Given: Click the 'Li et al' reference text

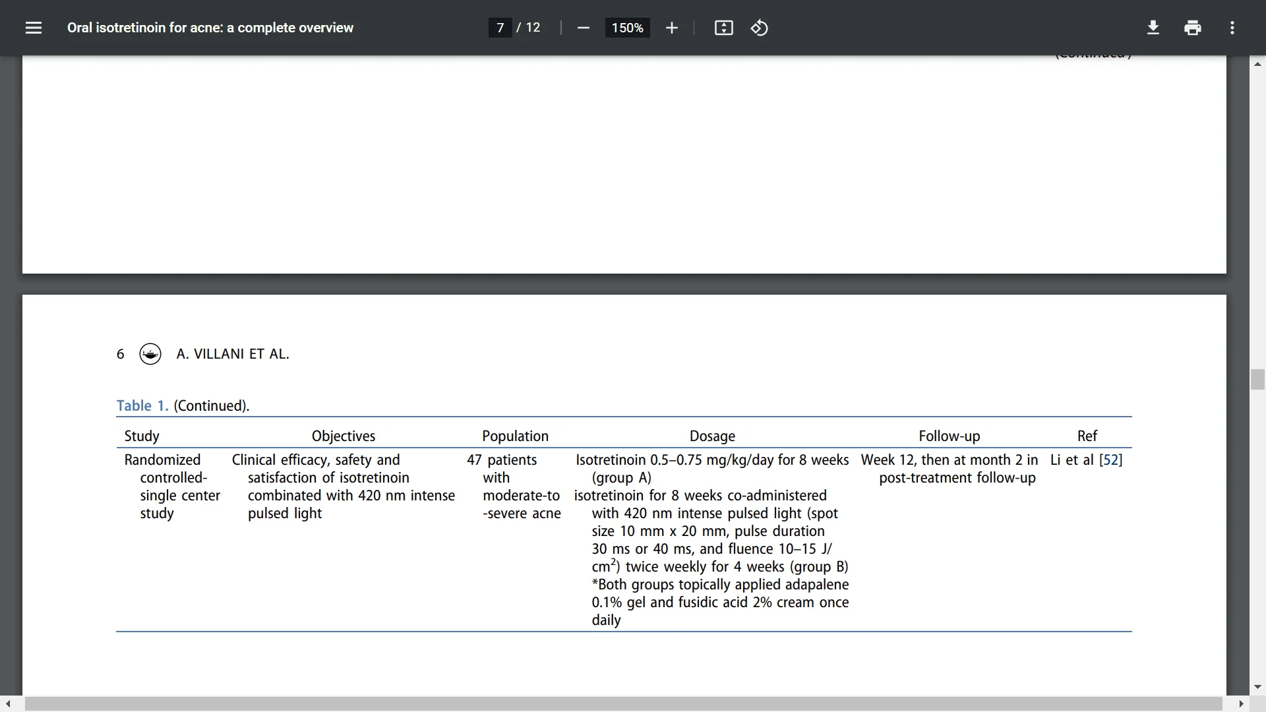Looking at the screenshot, I should point(1072,460).
